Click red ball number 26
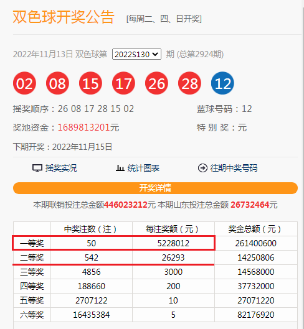 click(156, 83)
